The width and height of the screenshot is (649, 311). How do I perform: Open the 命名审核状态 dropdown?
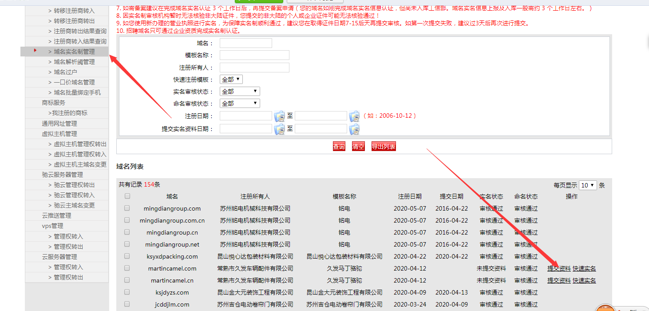[240, 104]
